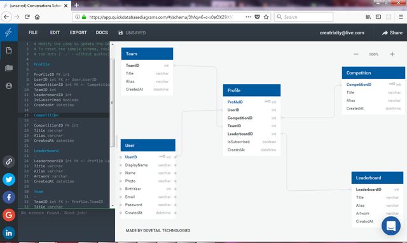This screenshot has width=407, height=243.
Task: Click the browser back button
Action: coord(6,17)
